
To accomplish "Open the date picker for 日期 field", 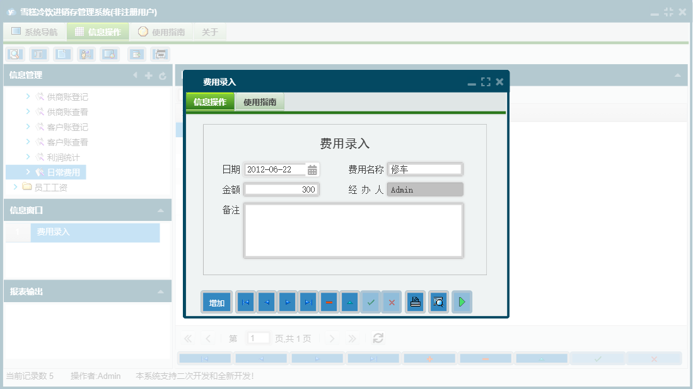I will pos(312,169).
